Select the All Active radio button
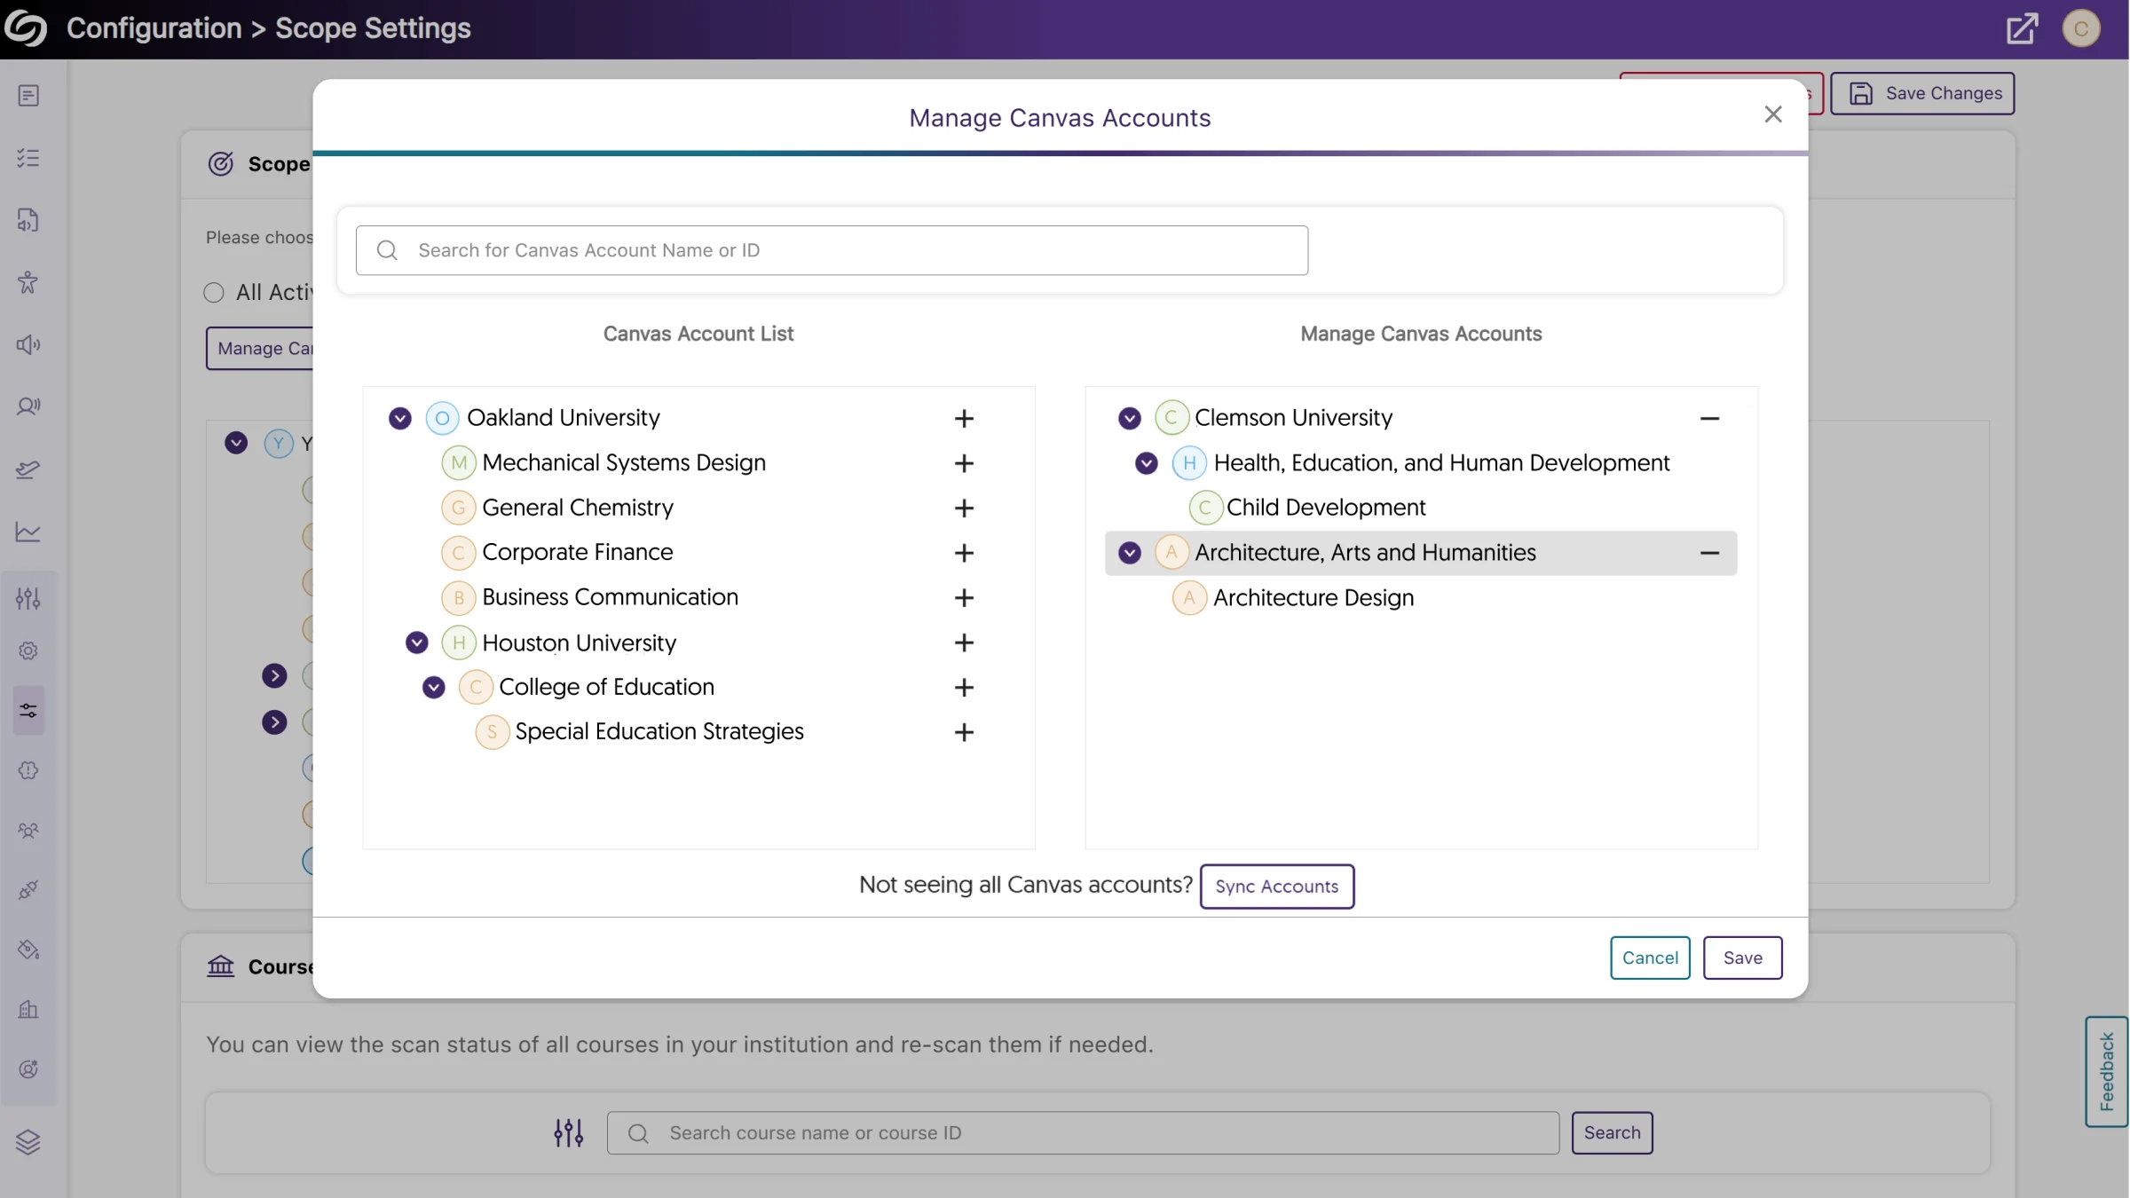Screen dimensions: 2130x1198 click(214, 293)
